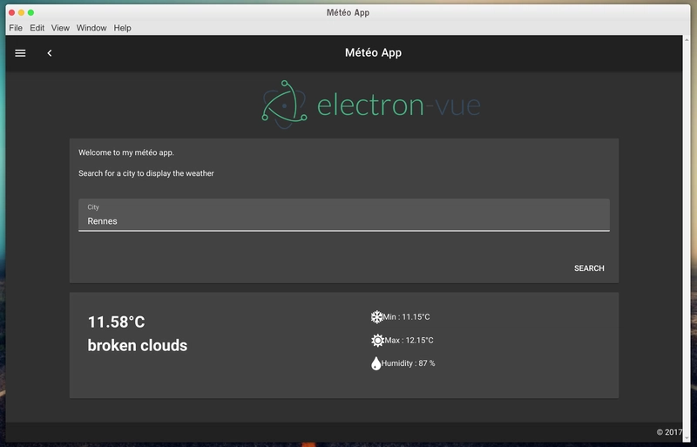The image size is (697, 447).
Task: Open the Window menu
Action: click(x=91, y=28)
